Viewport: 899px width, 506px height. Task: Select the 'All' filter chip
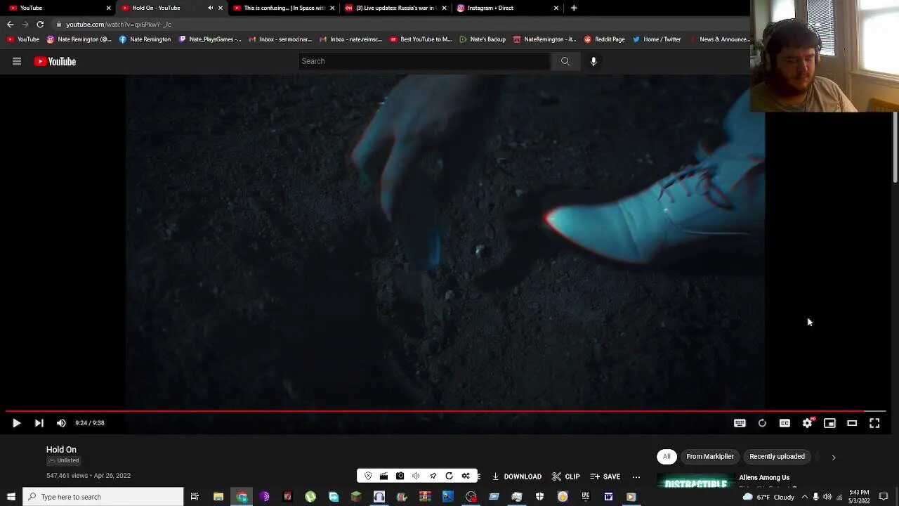[667, 457]
